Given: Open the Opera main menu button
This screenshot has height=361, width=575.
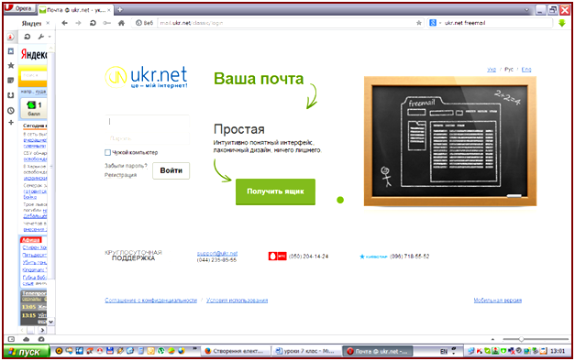Looking at the screenshot, I should 19,8.
